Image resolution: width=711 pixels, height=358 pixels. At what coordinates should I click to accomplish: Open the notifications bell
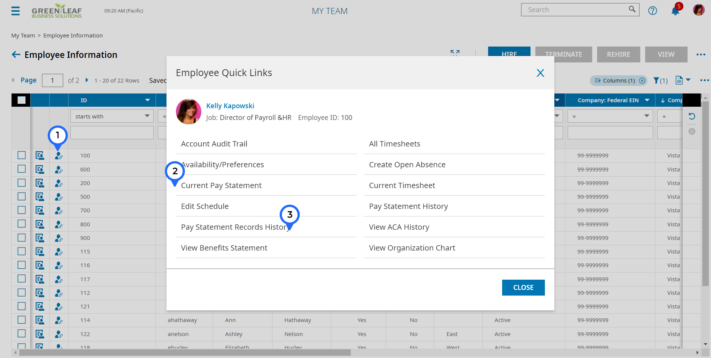point(675,11)
